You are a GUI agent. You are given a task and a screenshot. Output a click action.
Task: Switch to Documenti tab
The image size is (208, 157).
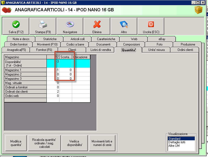pyautogui.click(x=103, y=44)
